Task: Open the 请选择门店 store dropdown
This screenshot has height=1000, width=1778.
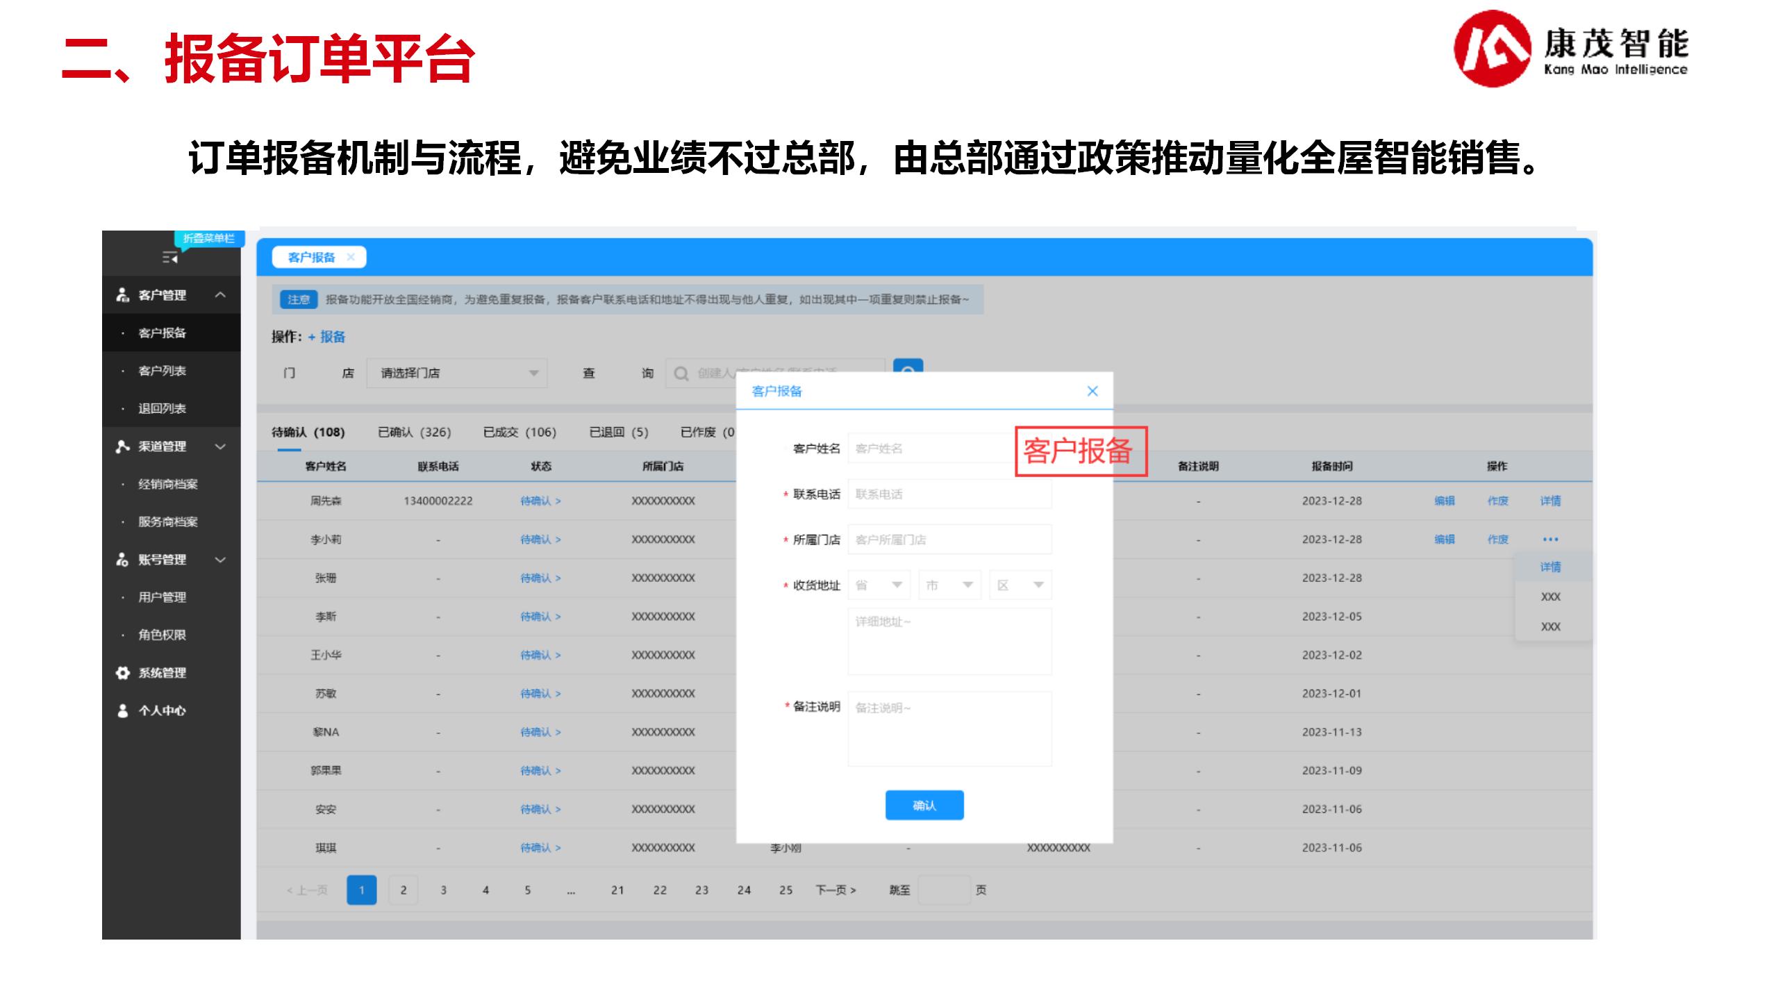Action: coord(457,373)
